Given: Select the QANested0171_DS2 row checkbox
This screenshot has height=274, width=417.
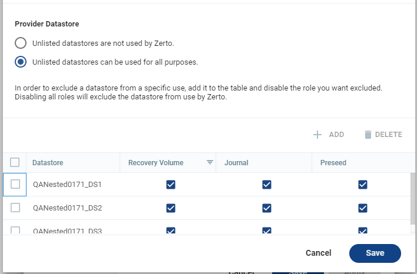Looking at the screenshot, I should (x=15, y=208).
